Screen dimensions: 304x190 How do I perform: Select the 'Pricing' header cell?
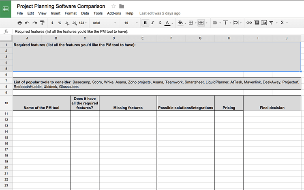click(x=229, y=103)
